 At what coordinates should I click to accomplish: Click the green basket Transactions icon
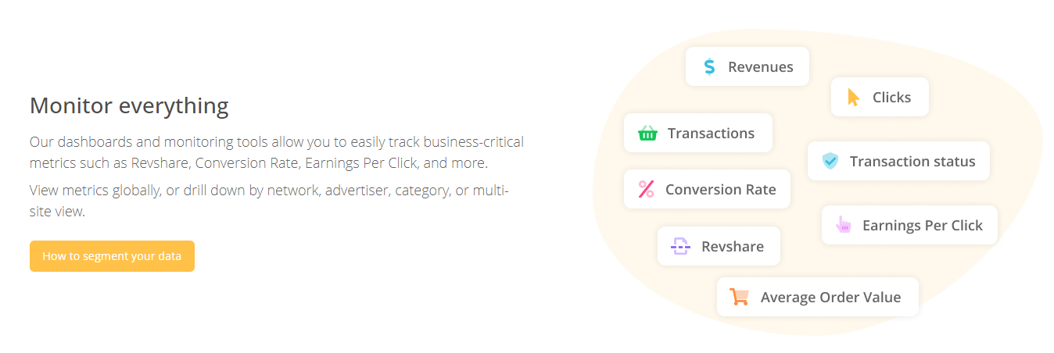[x=647, y=134]
